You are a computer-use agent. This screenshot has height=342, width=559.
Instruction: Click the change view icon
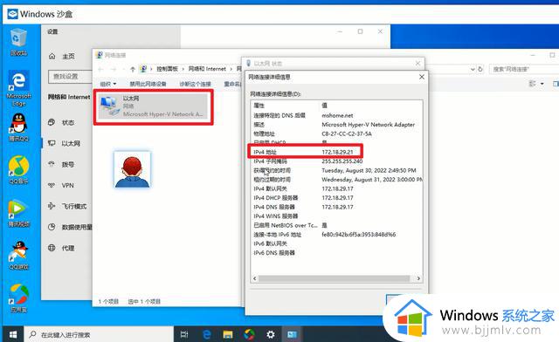point(533,84)
